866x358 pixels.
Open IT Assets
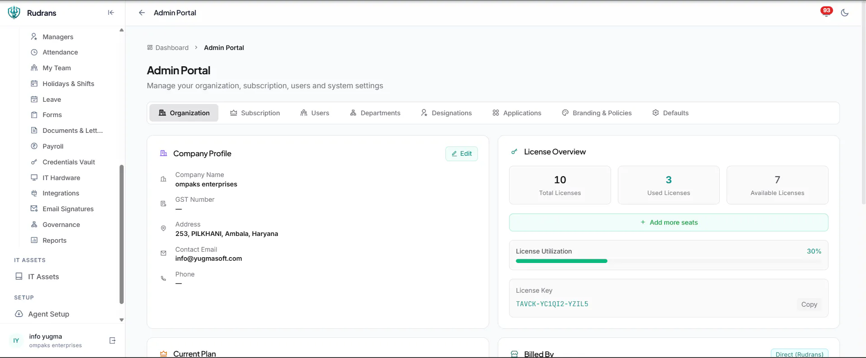(43, 276)
